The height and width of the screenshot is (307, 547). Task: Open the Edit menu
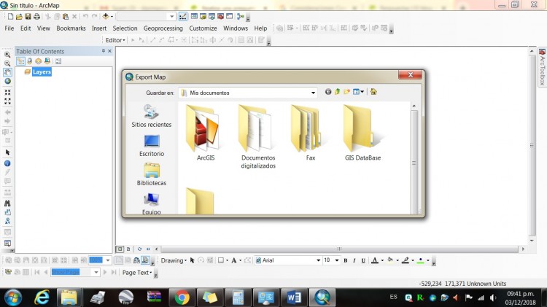pos(26,28)
